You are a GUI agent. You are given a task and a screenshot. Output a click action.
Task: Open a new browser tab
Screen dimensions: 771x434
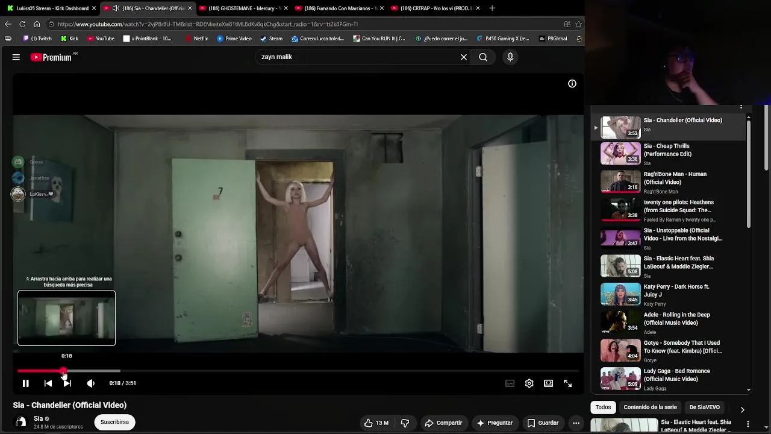pos(492,8)
